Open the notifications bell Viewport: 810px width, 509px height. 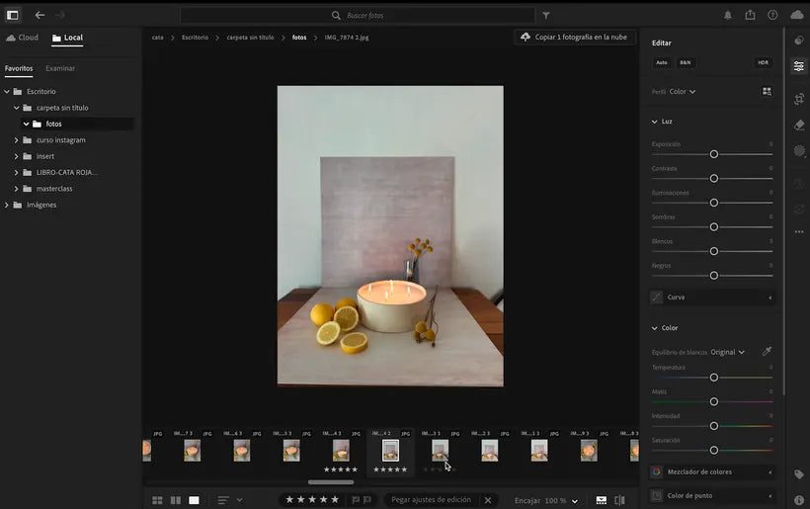[727, 16]
